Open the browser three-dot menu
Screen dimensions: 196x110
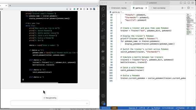pyautogui.click(x=97, y=9)
